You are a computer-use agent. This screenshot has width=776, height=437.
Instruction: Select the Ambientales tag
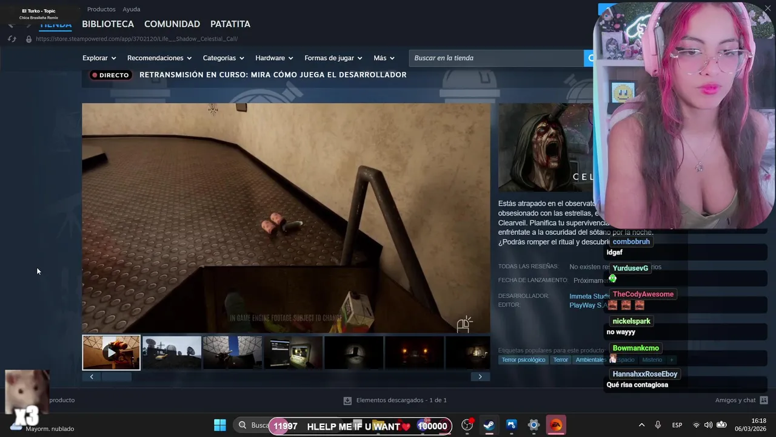point(590,360)
